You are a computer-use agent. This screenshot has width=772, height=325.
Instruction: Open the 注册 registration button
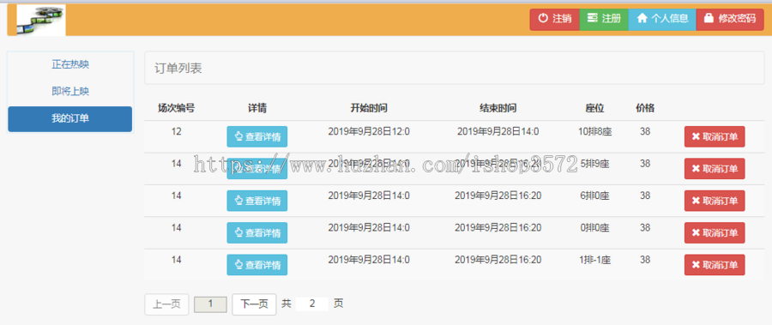[604, 19]
